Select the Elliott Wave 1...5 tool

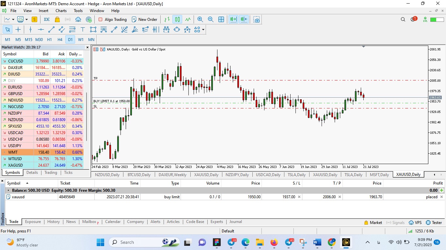166,30
